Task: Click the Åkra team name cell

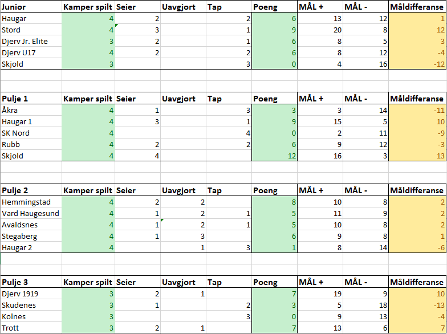Action: pos(31,110)
